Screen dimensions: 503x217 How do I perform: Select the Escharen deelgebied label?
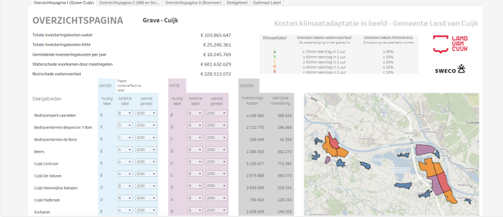pyautogui.click(x=42, y=212)
